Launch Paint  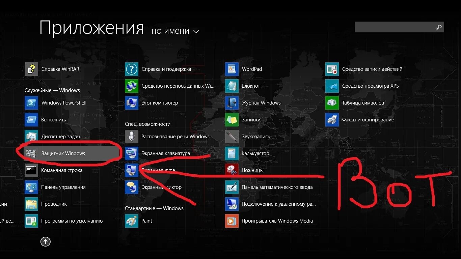(138, 221)
